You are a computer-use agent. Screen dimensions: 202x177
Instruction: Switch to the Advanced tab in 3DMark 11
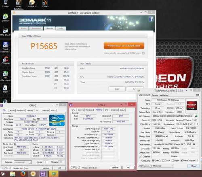pyautogui.click(x=36, y=28)
